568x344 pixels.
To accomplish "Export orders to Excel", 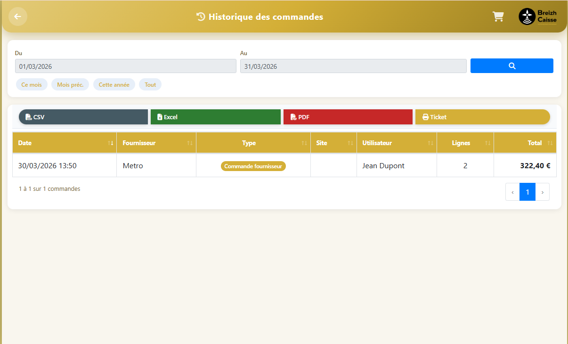I will 215,117.
